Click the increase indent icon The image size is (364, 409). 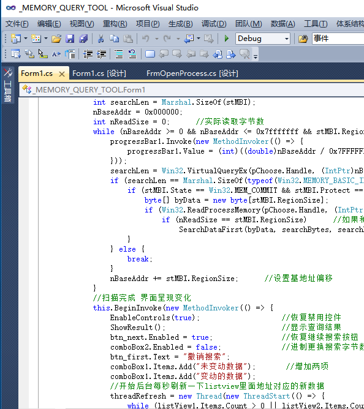pos(101,54)
